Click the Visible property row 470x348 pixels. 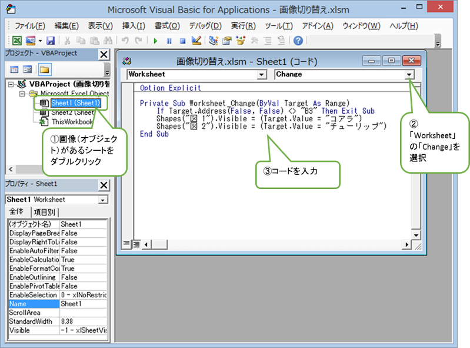pos(58,330)
